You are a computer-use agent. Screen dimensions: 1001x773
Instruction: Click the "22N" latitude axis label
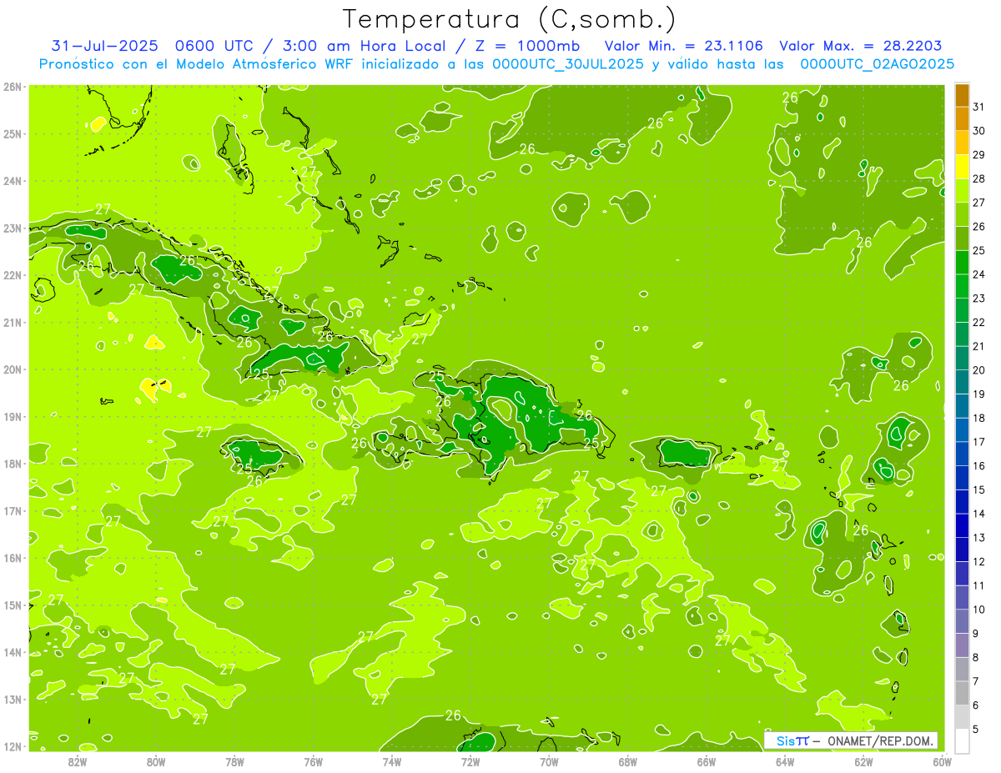pos(12,275)
